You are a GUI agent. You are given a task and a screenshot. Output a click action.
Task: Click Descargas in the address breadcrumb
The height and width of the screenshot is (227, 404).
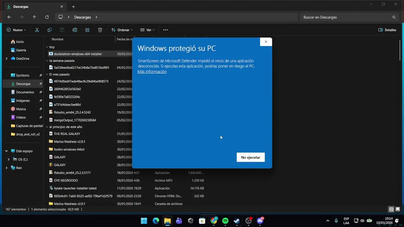[x=82, y=17]
